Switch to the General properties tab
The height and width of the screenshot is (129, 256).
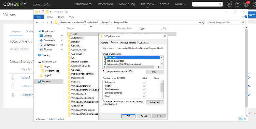coord(105,43)
